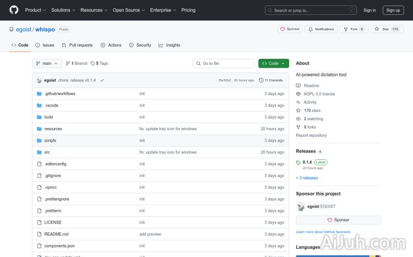Switch to the Pull requests tab

click(77, 45)
